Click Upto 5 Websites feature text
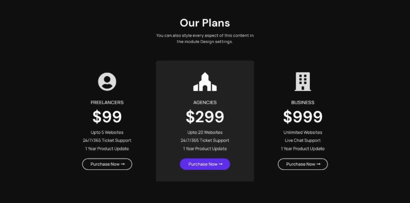This screenshot has height=203, width=410. [x=107, y=133]
